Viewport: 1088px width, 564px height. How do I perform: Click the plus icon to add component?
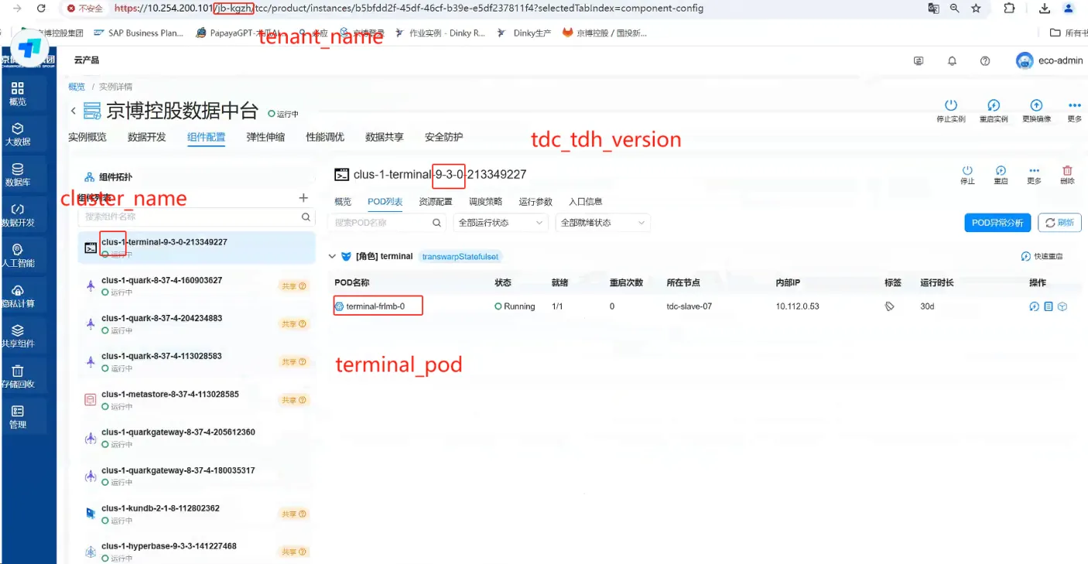point(303,198)
